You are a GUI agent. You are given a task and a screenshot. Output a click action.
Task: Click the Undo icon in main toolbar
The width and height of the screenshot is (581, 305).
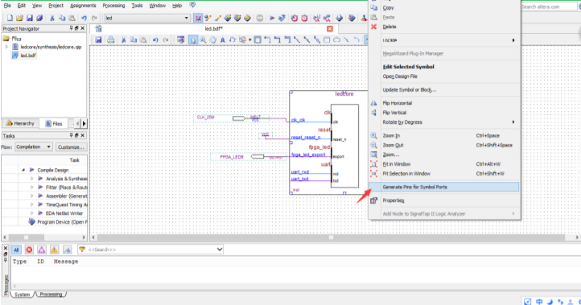coord(84,18)
